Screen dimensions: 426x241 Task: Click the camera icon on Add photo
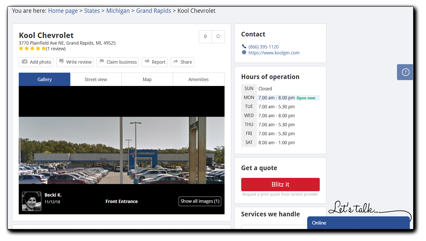coord(25,62)
